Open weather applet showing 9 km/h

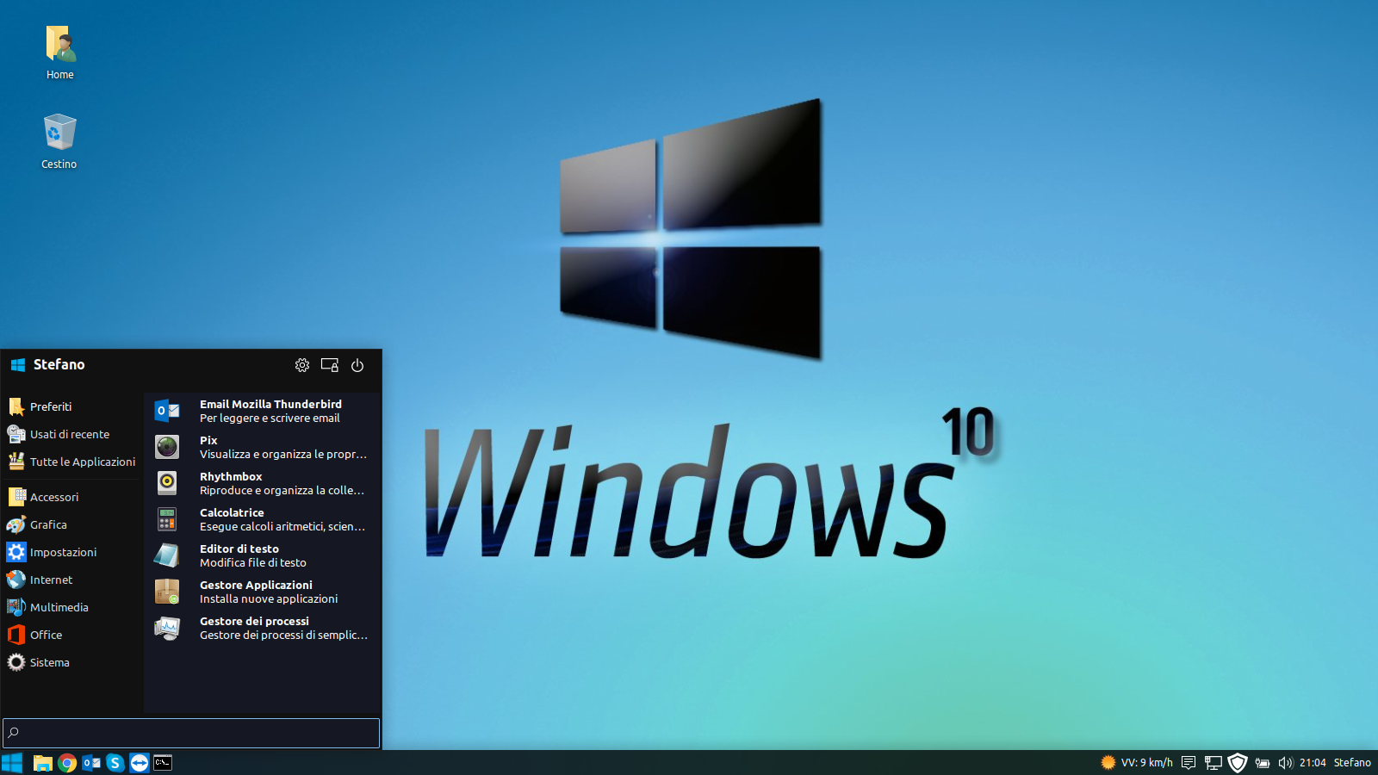[x=1137, y=763]
